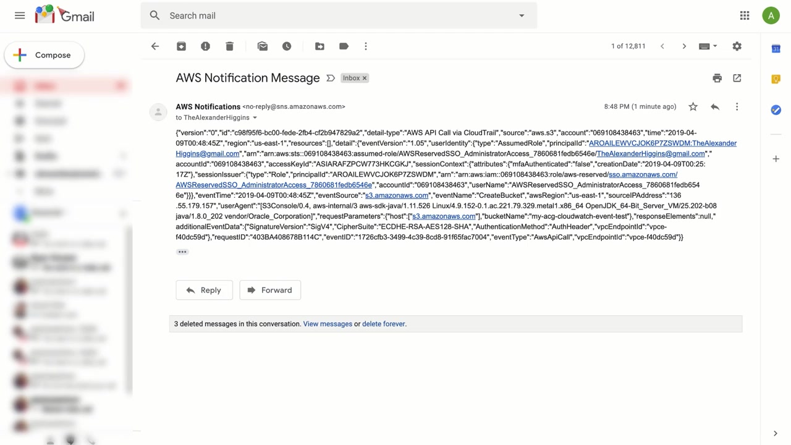Open the Move to folder icon
Viewport: 791px width, 445px height.
[x=319, y=46]
